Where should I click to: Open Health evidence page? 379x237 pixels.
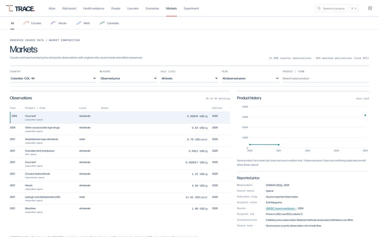[94, 8]
